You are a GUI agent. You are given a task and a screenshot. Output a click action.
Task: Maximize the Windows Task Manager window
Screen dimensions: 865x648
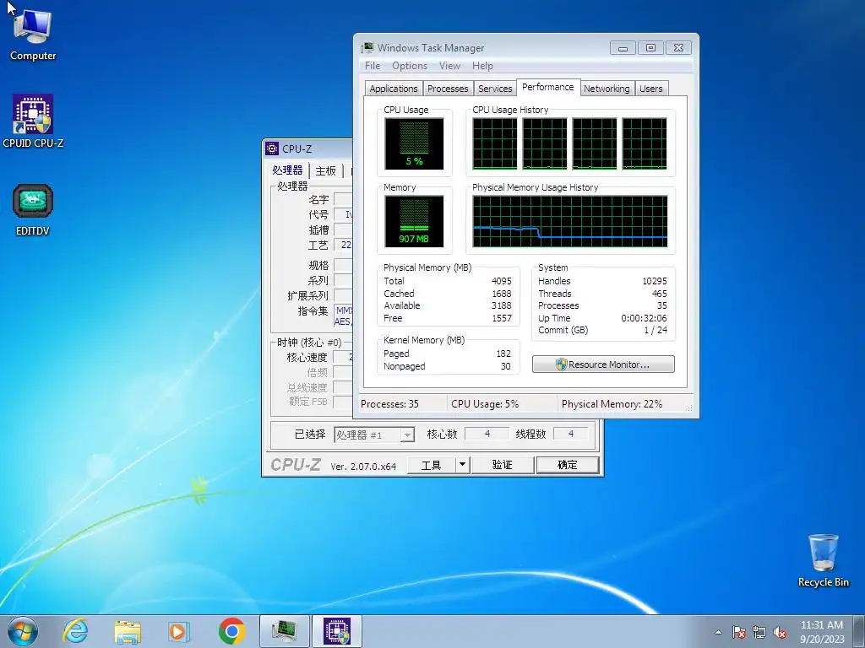tap(650, 48)
